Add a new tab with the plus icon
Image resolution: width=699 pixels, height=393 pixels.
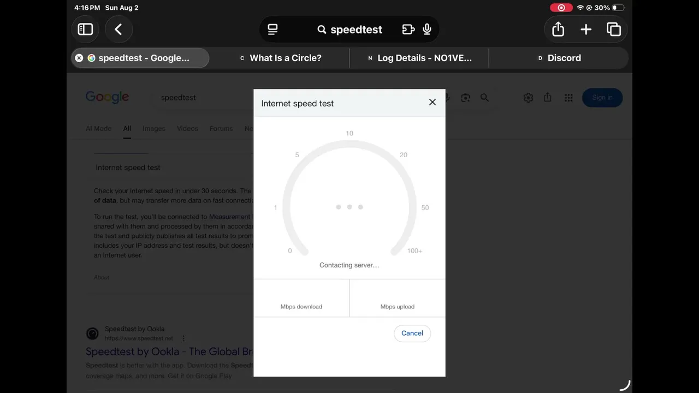586,29
